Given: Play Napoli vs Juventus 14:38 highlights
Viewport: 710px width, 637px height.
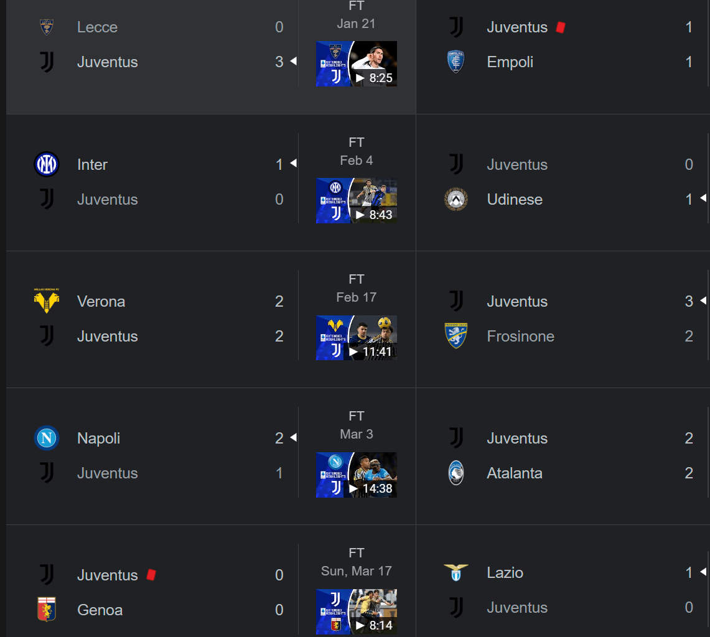Looking at the screenshot, I should (x=357, y=475).
